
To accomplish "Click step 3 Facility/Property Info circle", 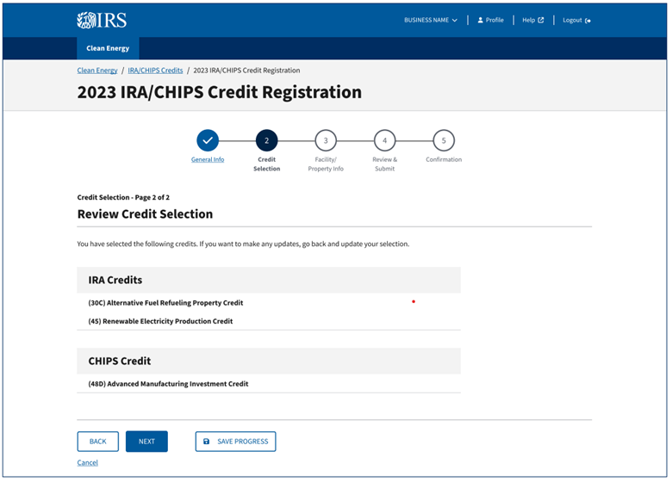I will pyautogui.click(x=326, y=140).
